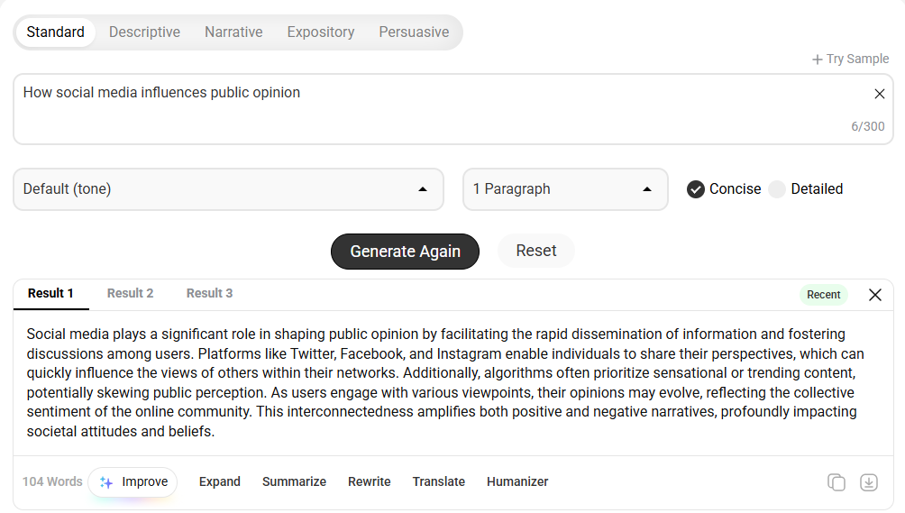Copy the generated result to clipboard
The width and height of the screenshot is (905, 513).
[x=836, y=481]
